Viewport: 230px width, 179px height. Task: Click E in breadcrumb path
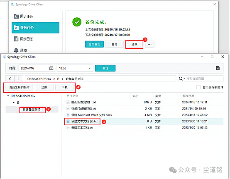58,79
